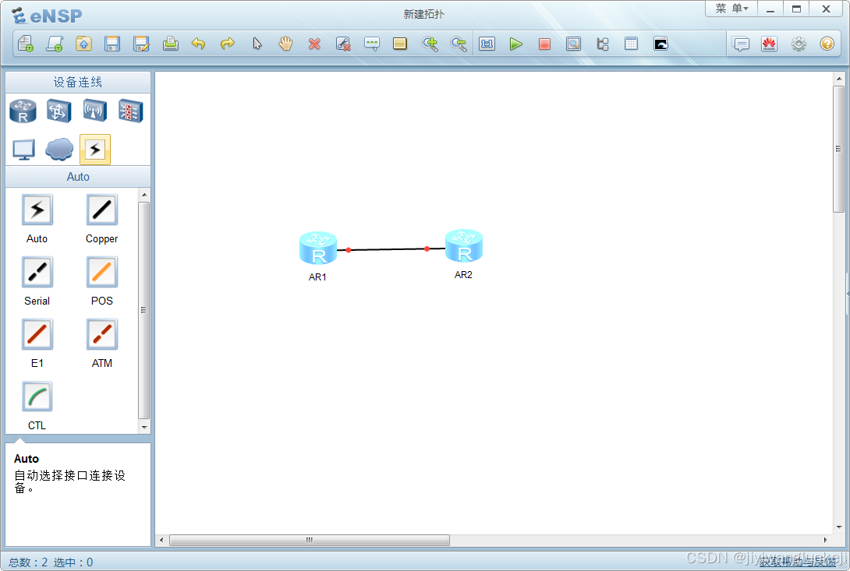Open the CLI console window icon

click(x=661, y=44)
